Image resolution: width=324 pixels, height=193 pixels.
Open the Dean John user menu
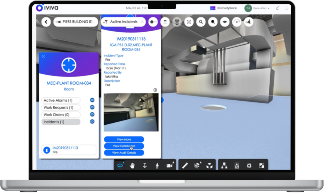pyautogui.click(x=262, y=8)
